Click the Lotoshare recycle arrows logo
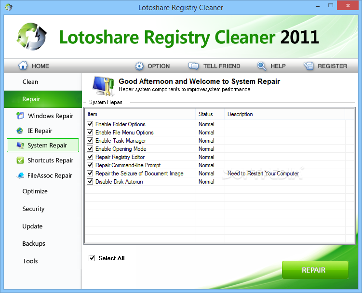The image size is (362, 293). tap(32, 37)
